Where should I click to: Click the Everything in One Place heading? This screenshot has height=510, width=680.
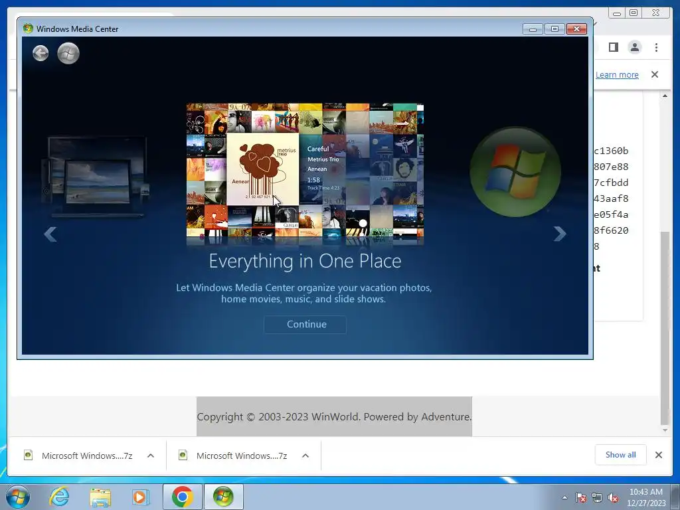click(305, 261)
